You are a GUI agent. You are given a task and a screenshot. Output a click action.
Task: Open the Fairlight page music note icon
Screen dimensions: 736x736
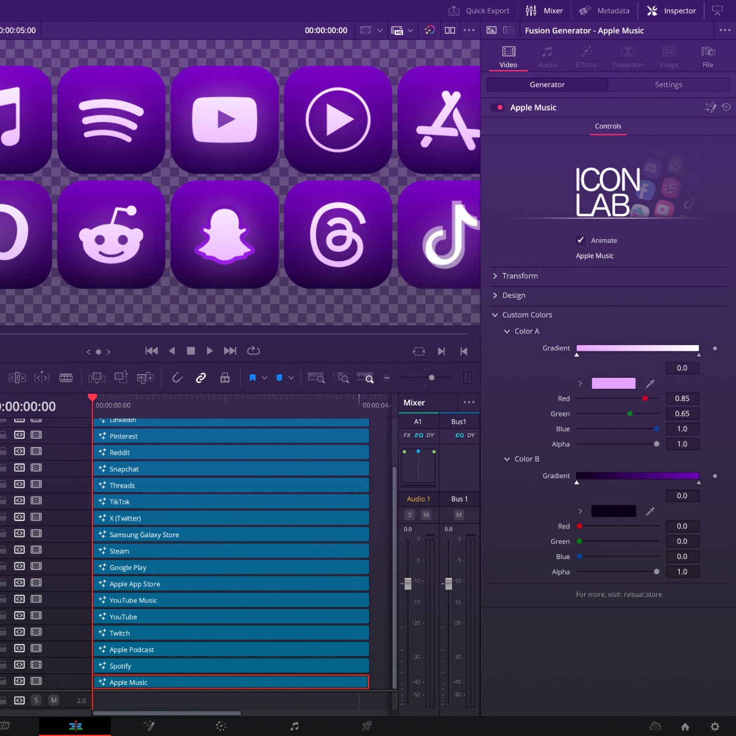tap(294, 726)
